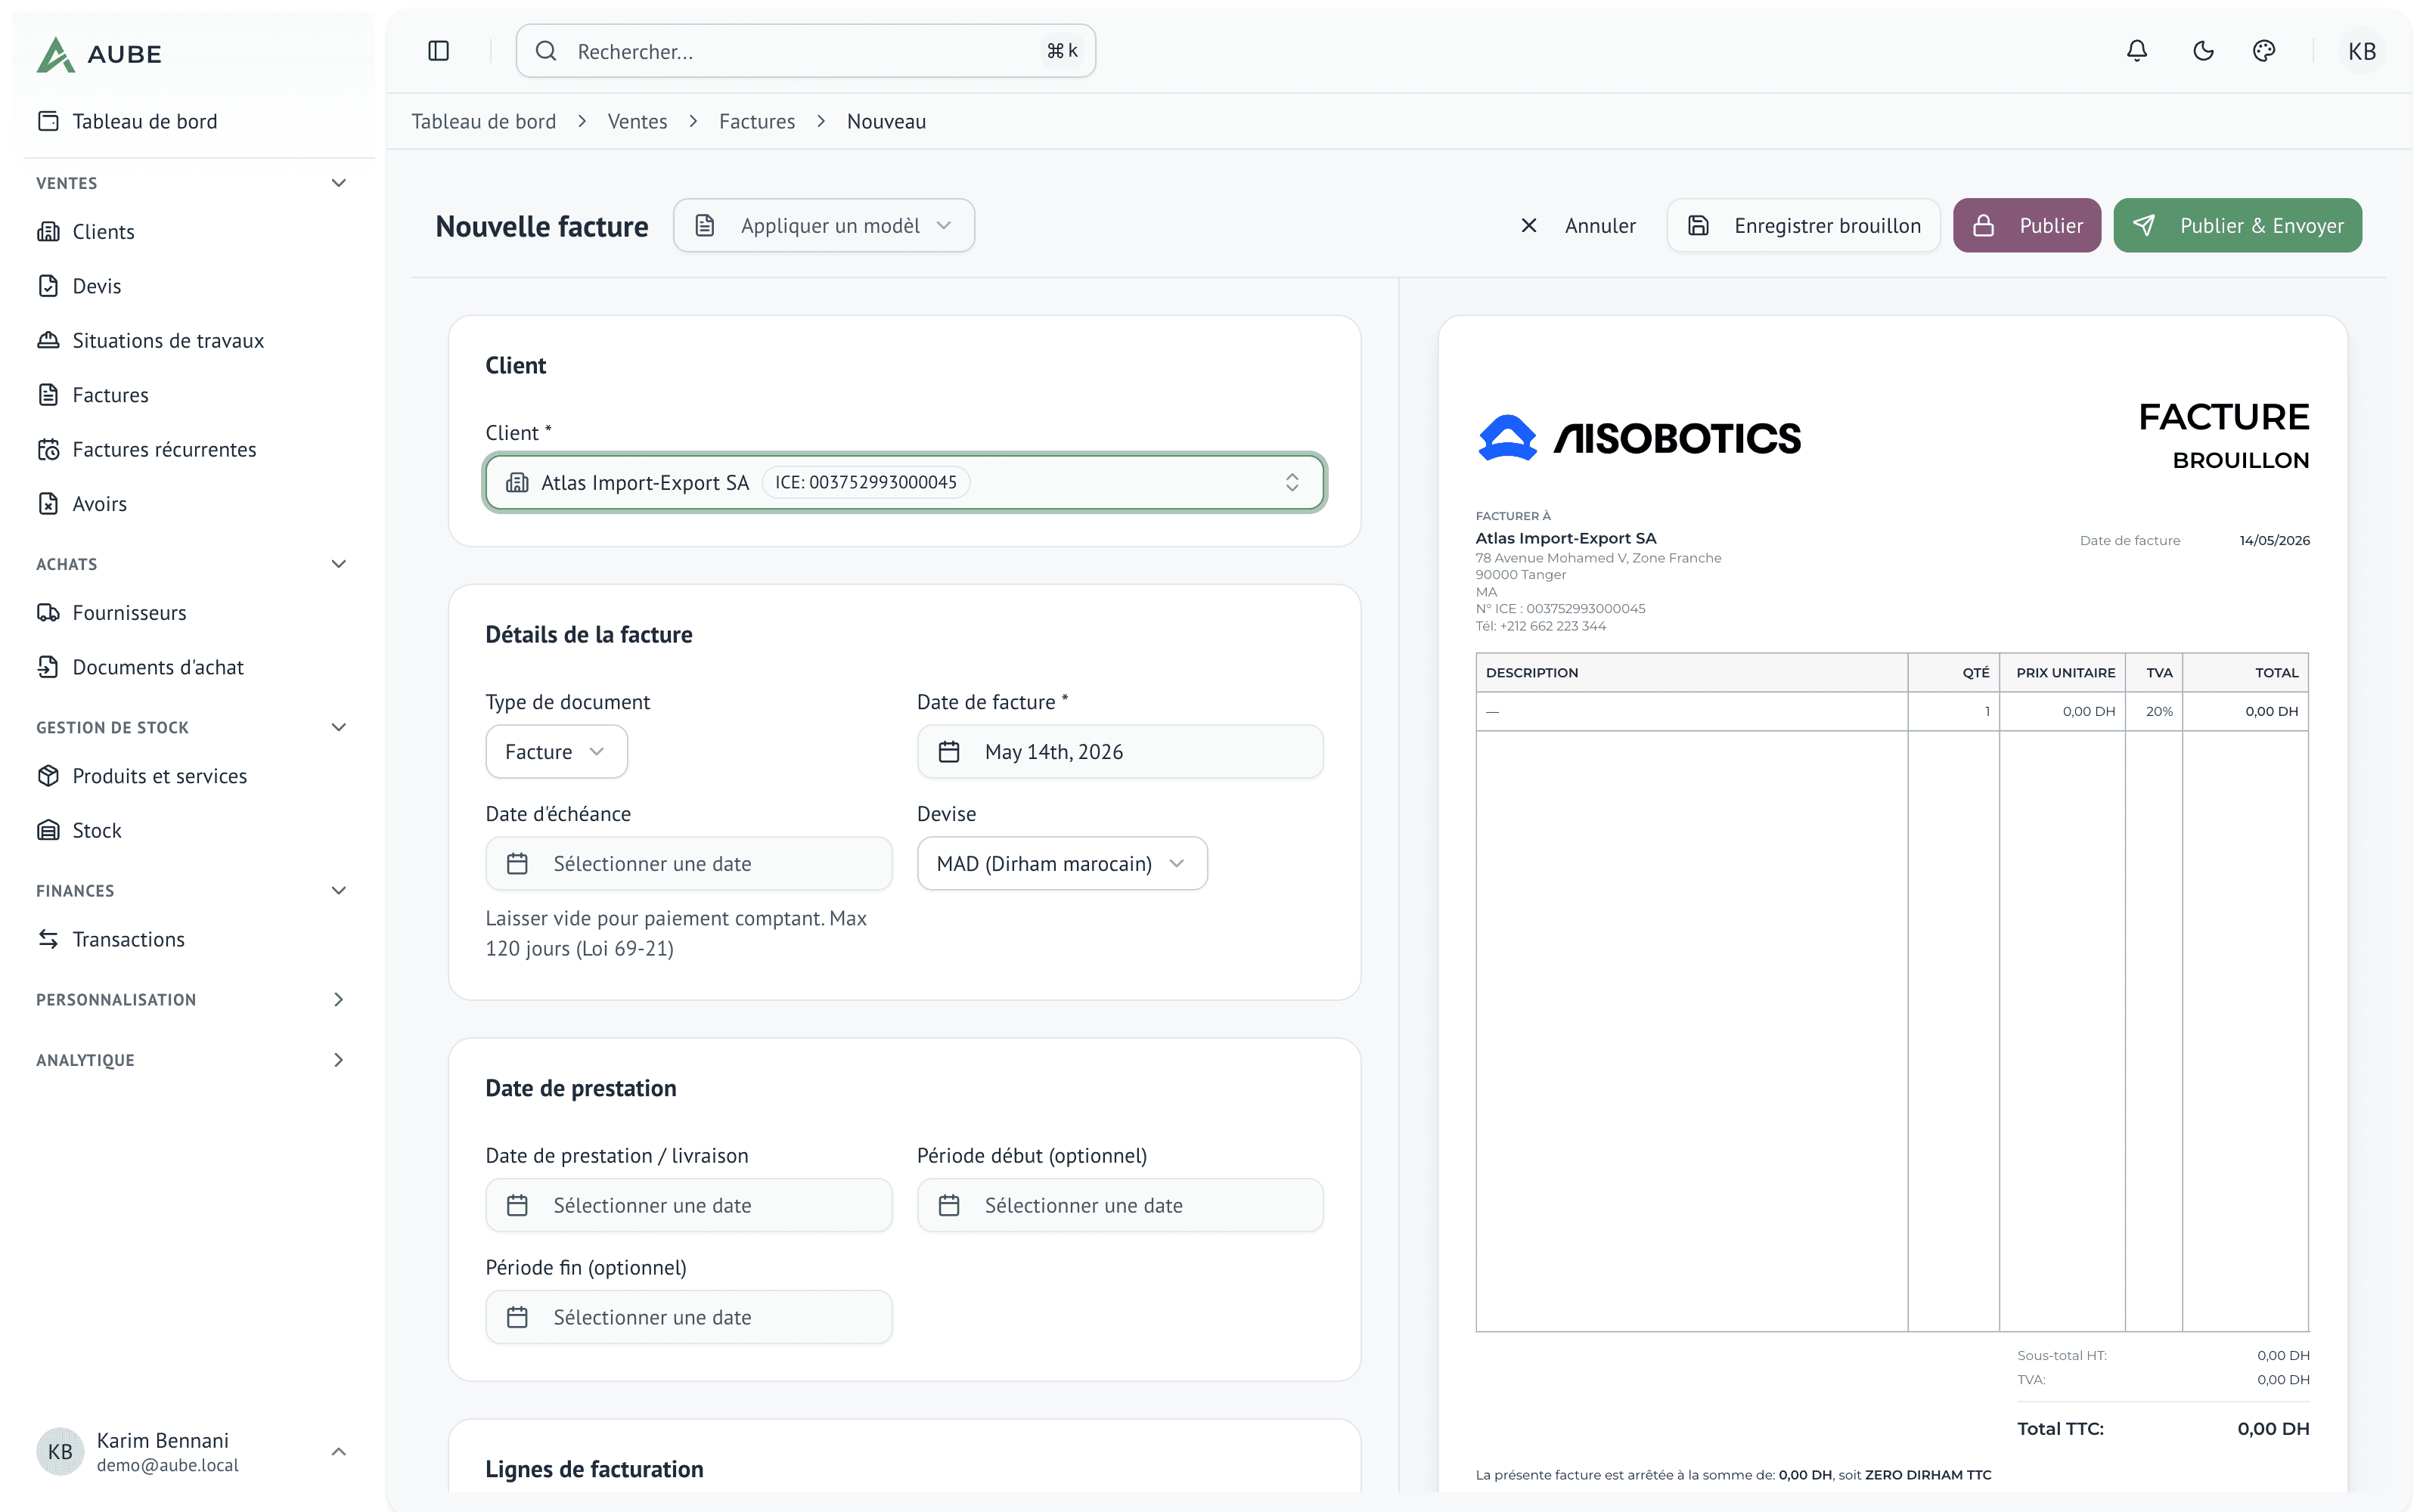Open the KB avatar in top bar
2420x1512 pixels.
coord(2361,51)
